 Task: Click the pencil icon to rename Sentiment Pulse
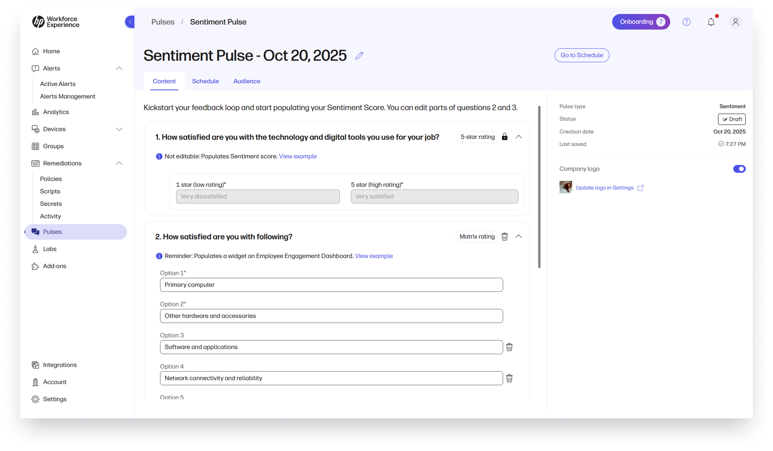[x=359, y=55]
